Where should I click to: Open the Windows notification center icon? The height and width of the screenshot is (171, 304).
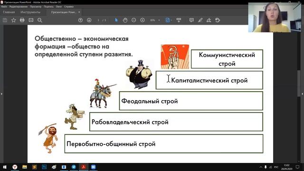click(x=298, y=167)
